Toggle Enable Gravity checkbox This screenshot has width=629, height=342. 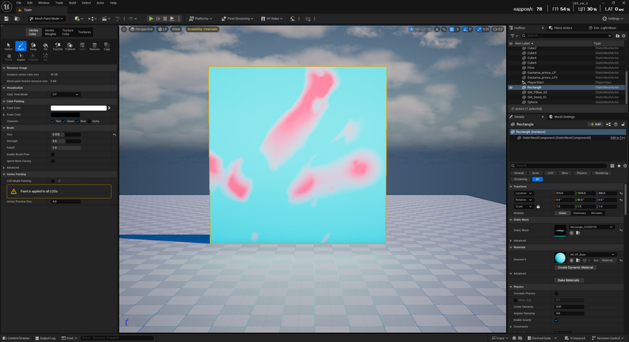(x=556, y=320)
